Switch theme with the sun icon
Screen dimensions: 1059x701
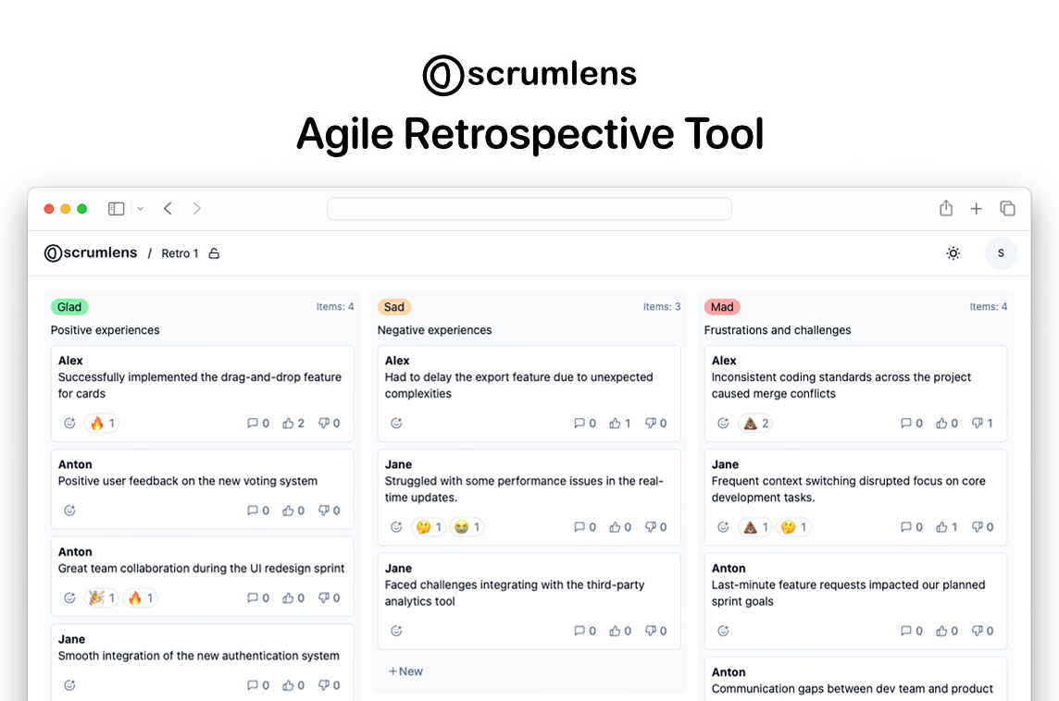click(x=953, y=253)
